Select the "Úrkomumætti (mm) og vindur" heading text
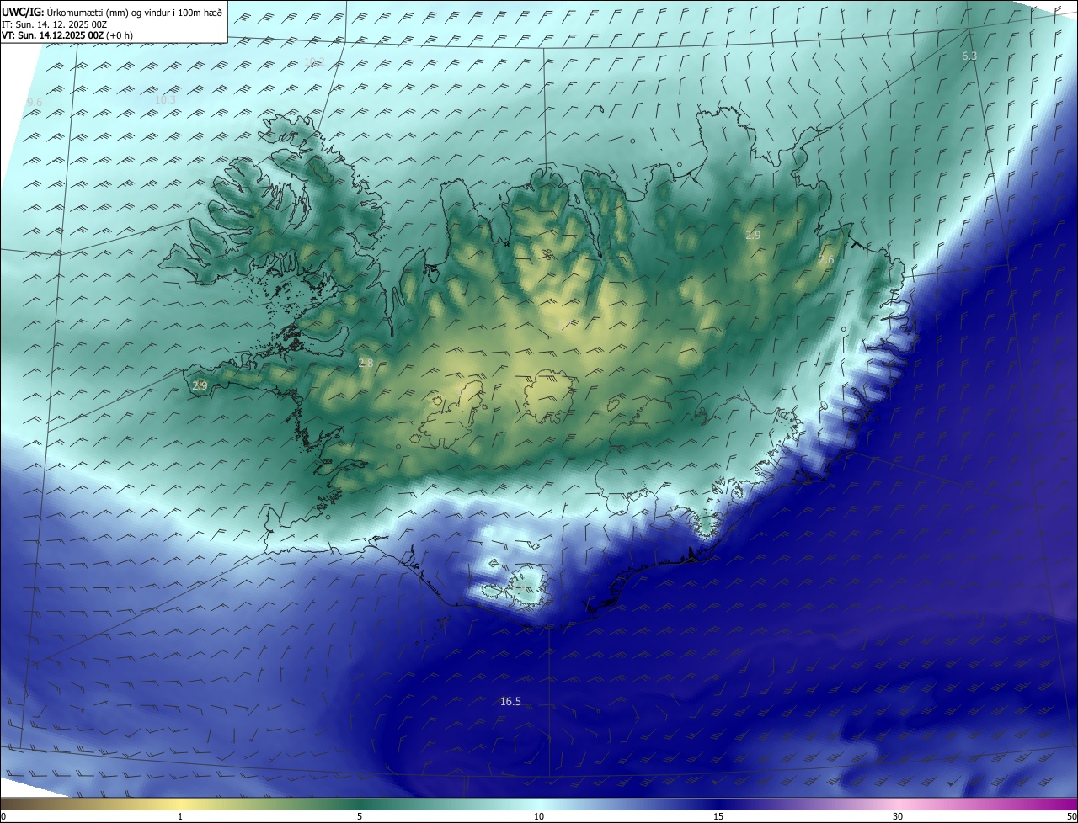1078x823 pixels. 108,12
